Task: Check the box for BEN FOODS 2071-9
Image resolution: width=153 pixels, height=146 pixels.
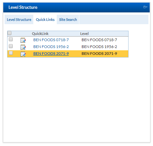Action: [x=11, y=53]
